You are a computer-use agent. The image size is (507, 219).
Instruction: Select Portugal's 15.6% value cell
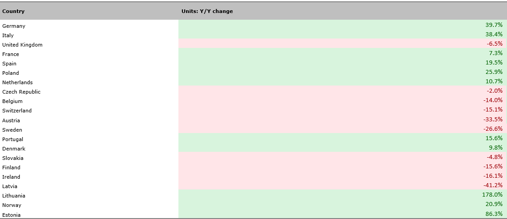click(494, 138)
